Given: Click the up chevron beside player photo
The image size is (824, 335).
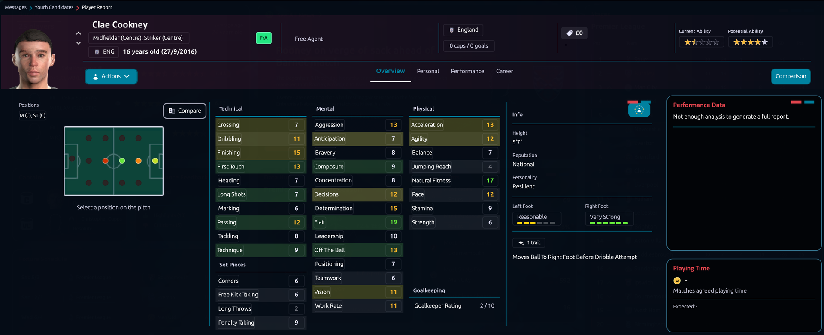Looking at the screenshot, I should pyautogui.click(x=79, y=33).
